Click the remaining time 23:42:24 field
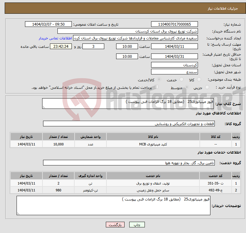Image resolution: width=246 pixels, height=233 pixels. pos(61,46)
